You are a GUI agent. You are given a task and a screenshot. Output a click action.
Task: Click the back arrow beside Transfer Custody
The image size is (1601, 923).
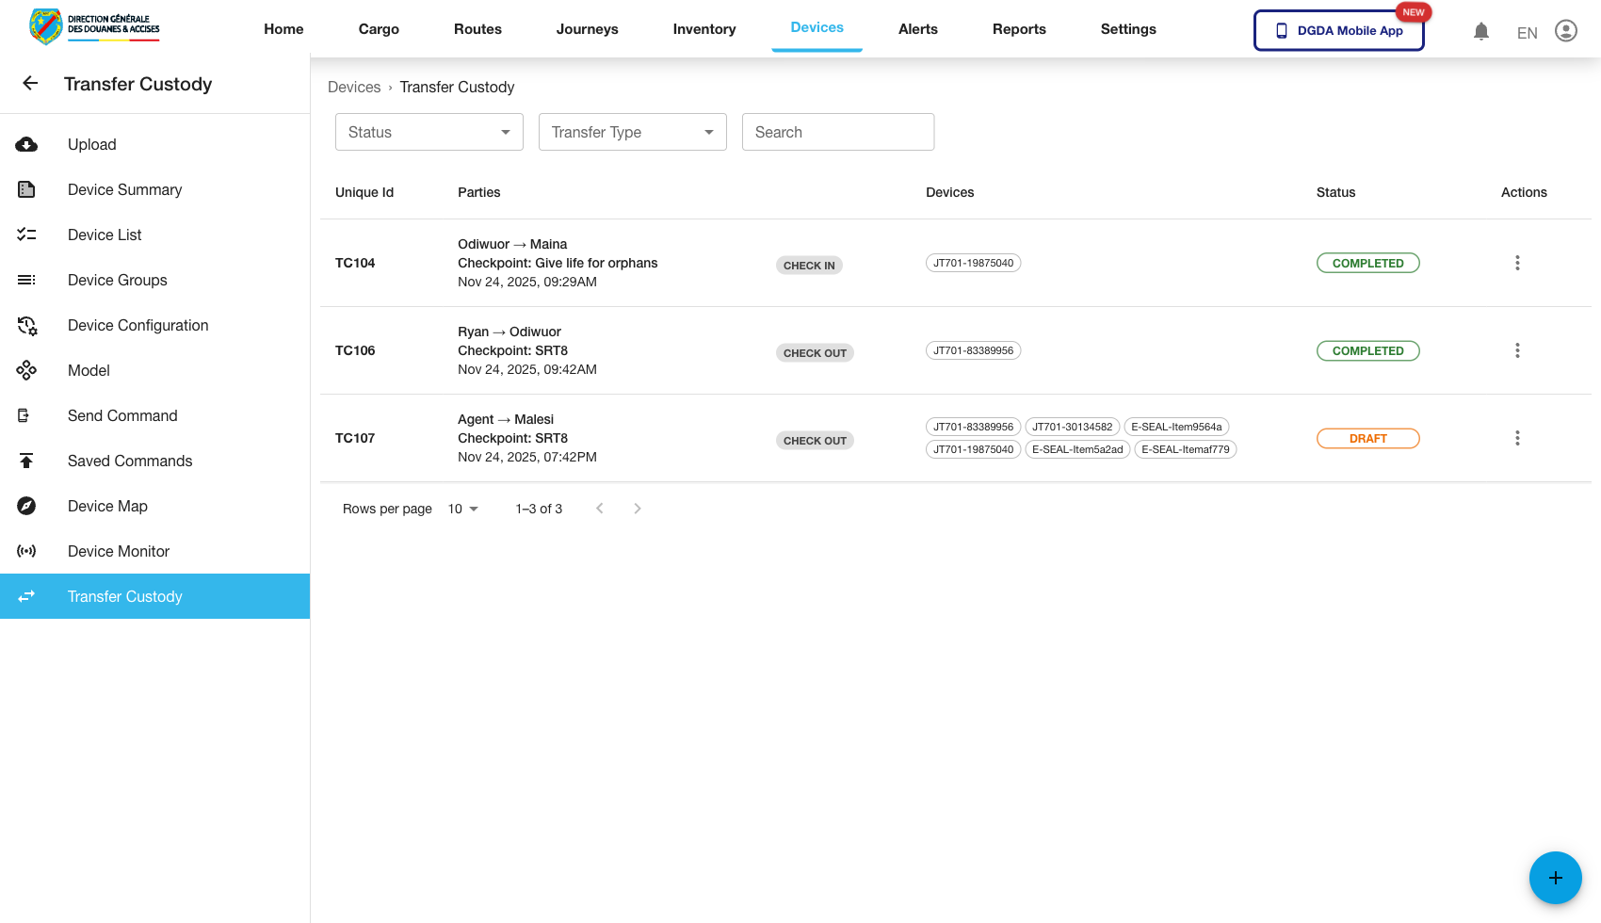pos(29,83)
